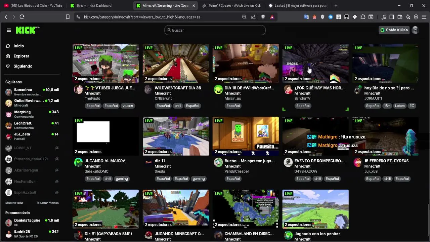Open the SandraTV channel avatar

tap(288, 89)
